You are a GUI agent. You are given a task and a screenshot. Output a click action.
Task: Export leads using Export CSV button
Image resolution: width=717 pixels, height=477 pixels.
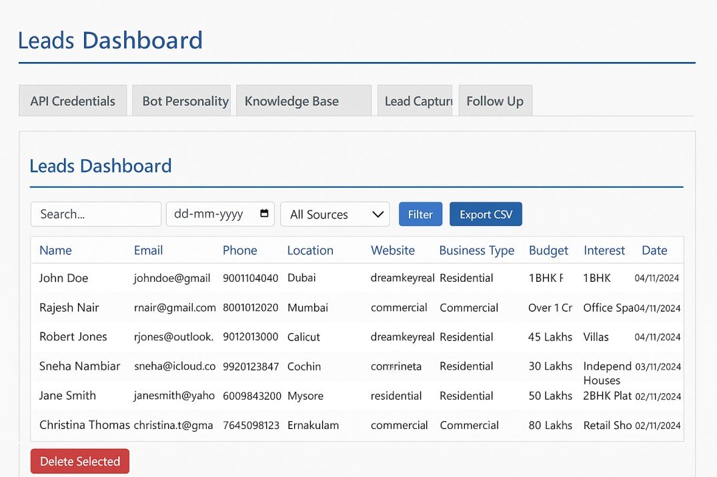pyautogui.click(x=486, y=215)
